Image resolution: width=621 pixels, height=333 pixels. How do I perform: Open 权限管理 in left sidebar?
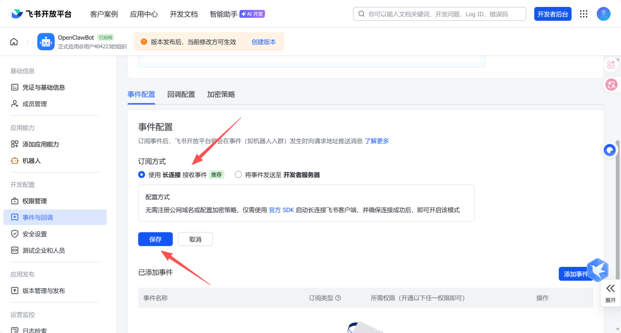click(x=34, y=201)
